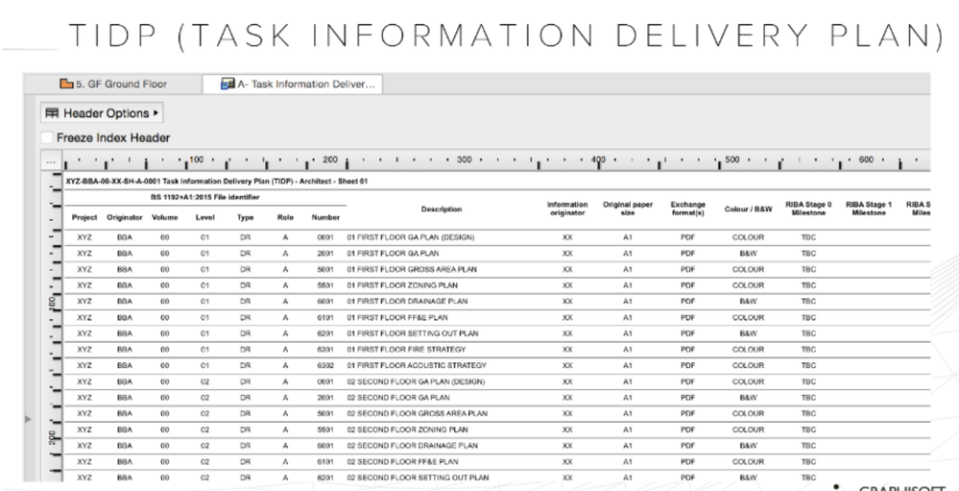
Task: Click XX in Second Floor Drainage Plan row
Action: pyautogui.click(x=567, y=446)
